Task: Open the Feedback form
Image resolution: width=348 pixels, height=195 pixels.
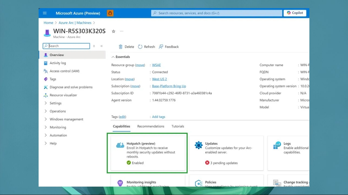Action: (x=169, y=47)
